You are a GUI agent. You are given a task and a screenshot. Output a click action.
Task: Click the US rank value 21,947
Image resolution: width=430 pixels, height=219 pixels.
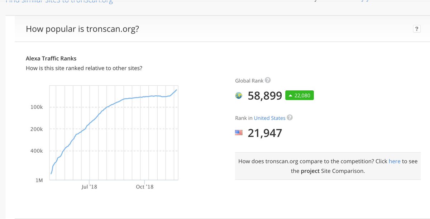click(265, 133)
